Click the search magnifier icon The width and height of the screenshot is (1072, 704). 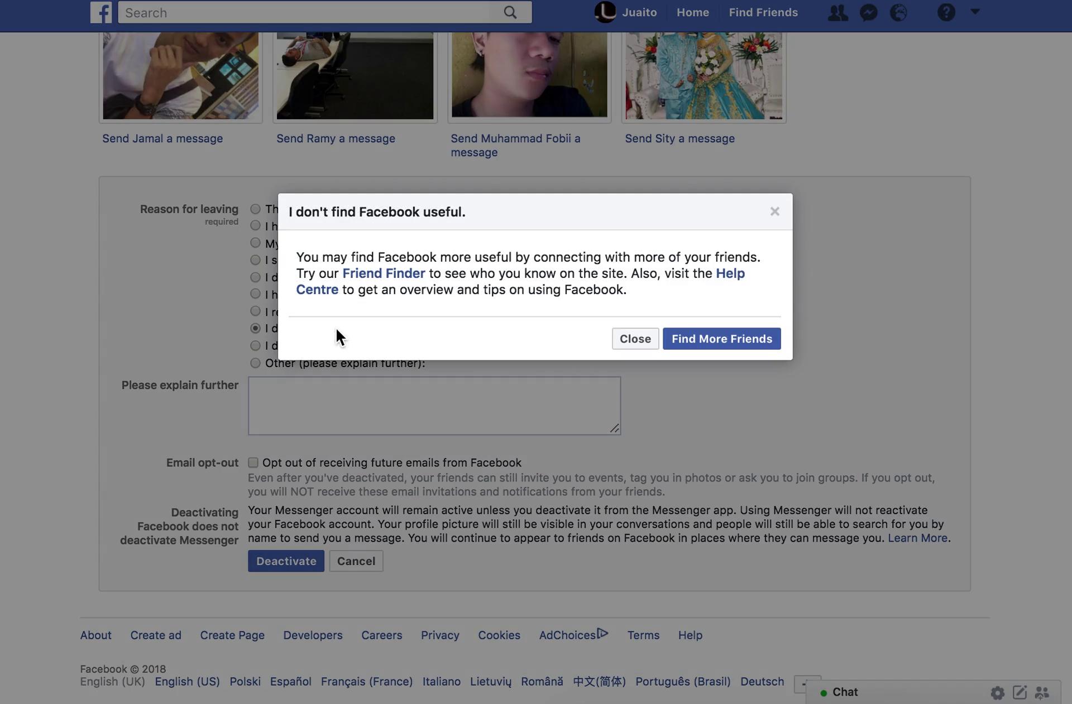click(x=510, y=12)
